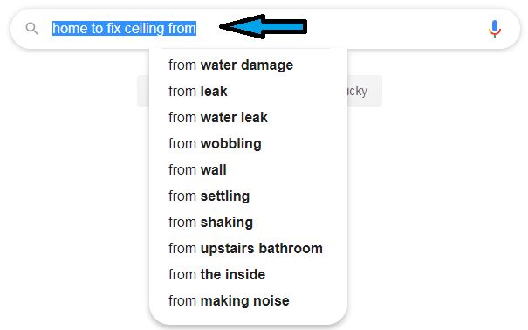Click the word 'from' at the query end
528x330 pixels.
(x=182, y=29)
